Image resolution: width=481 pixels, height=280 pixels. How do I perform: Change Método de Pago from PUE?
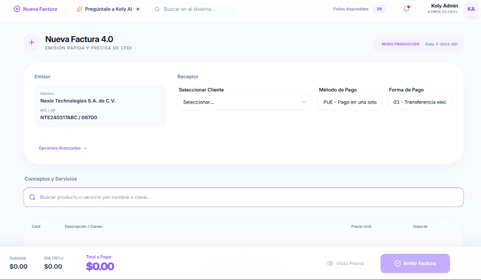349,102
